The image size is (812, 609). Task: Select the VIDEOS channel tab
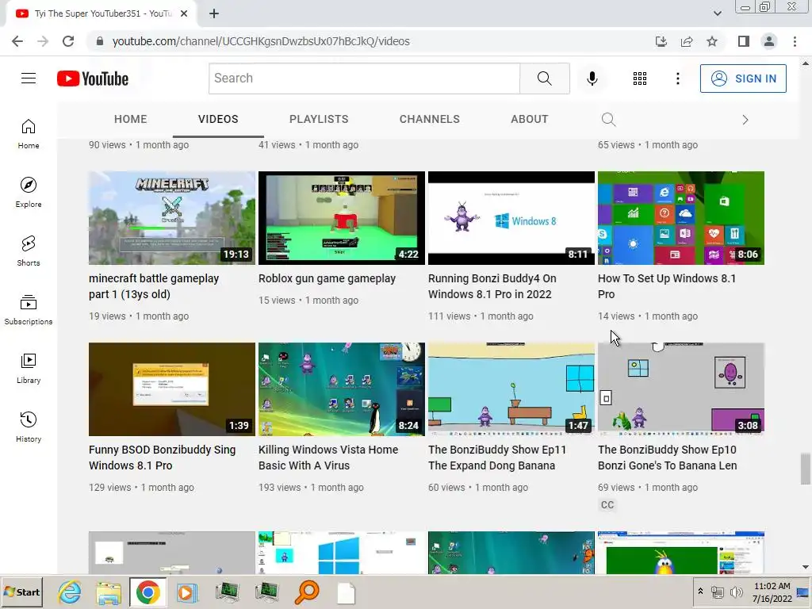pyautogui.click(x=218, y=119)
